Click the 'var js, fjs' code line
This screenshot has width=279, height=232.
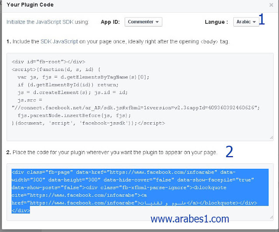pyautogui.click(x=83, y=77)
